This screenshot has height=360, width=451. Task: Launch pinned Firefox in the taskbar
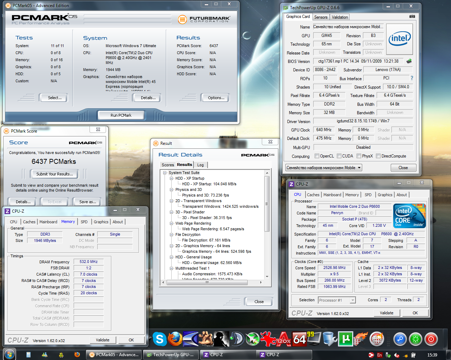click(x=77, y=355)
